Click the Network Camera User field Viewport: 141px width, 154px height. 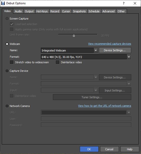[x=86, y=119]
